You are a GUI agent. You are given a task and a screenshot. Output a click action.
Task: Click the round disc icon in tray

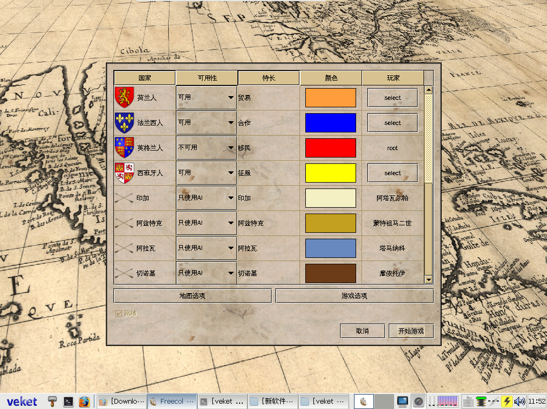pyautogui.click(x=419, y=402)
